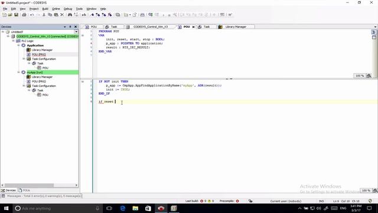378x213 pixels.
Task: Undo the last edit from the toolbar
Action: 32,15
